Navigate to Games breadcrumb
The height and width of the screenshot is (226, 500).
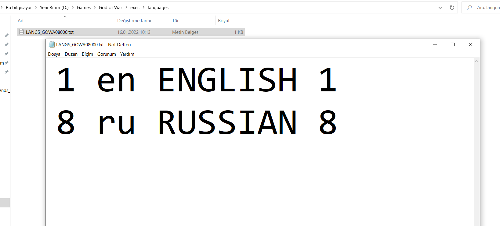point(84,8)
